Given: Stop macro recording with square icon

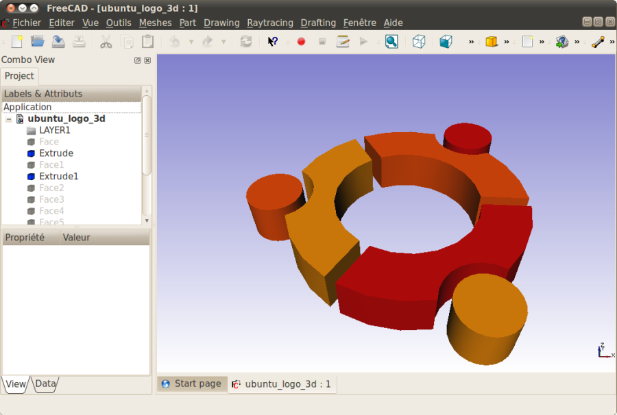Looking at the screenshot, I should coord(322,41).
